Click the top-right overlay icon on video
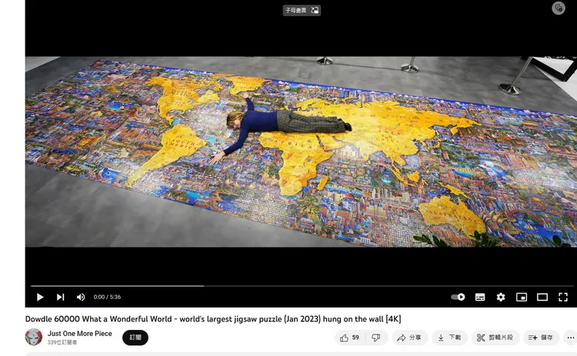Image resolution: width=577 pixels, height=356 pixels. coord(559,8)
